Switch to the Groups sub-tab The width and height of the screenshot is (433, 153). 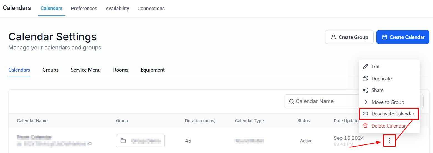[50, 70]
